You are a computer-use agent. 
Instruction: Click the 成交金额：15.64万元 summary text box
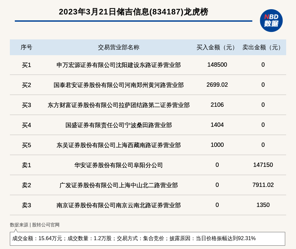tap(147, 238)
